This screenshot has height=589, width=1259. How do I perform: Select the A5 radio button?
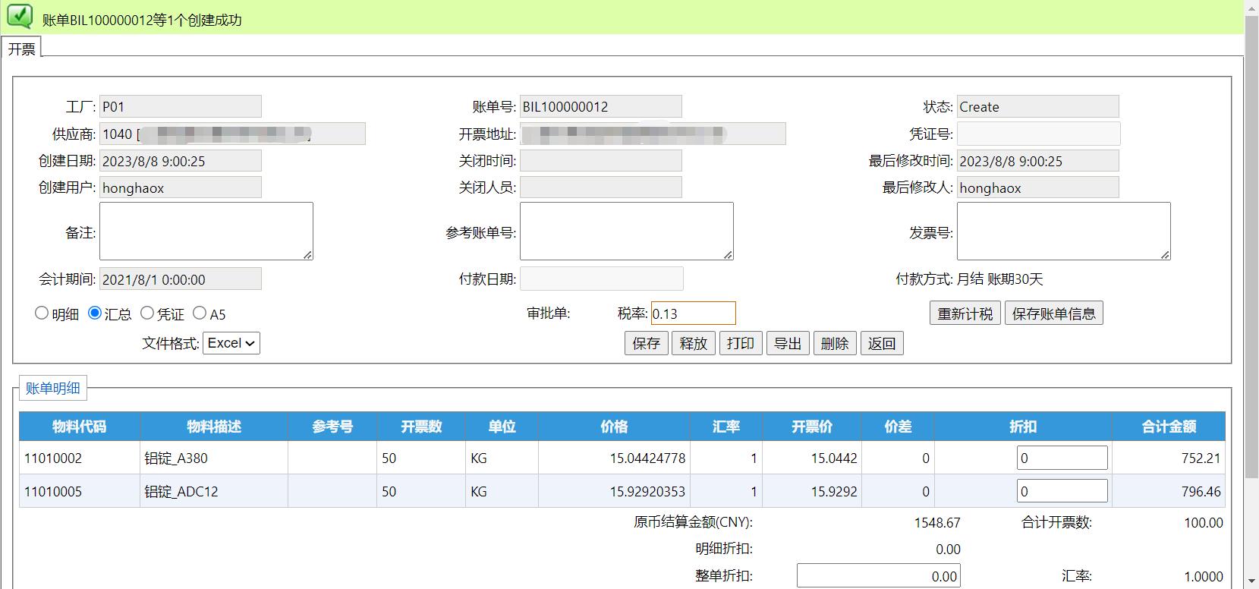point(200,313)
